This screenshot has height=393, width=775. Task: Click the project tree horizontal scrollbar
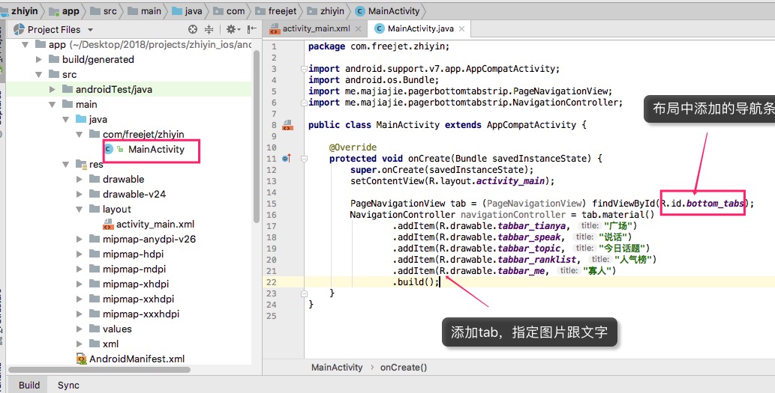[x=99, y=369]
